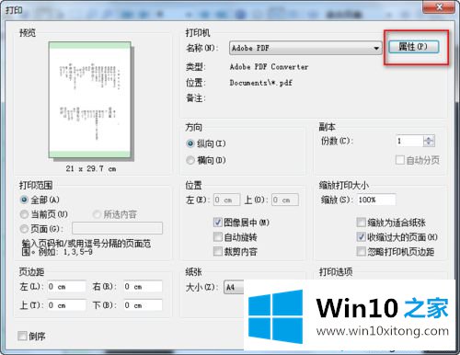
Task: Click top margin 上(T) field
Action: [x=66, y=305]
